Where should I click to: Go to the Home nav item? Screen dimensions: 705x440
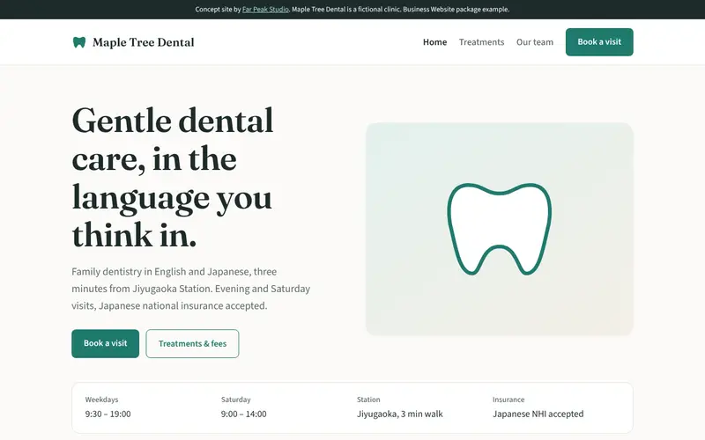click(434, 42)
